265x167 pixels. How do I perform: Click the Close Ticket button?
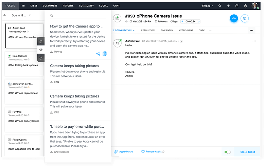point(247,152)
